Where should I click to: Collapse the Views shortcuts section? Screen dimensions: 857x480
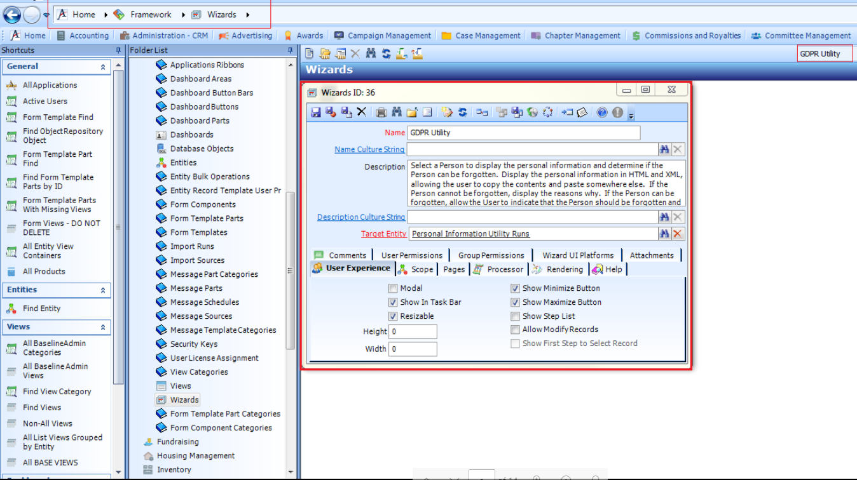tap(103, 328)
